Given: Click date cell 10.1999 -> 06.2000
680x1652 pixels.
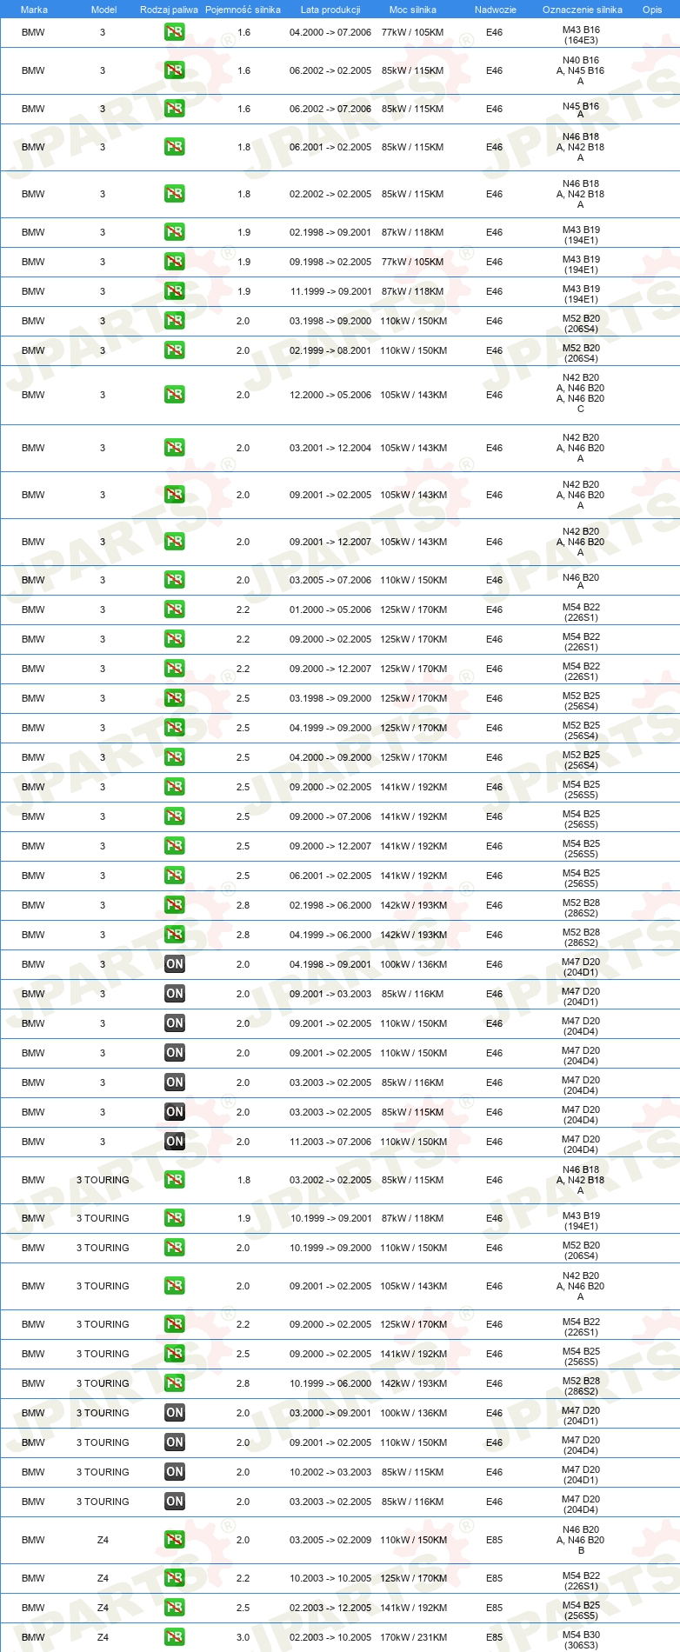Looking at the screenshot, I should pos(330,1383).
